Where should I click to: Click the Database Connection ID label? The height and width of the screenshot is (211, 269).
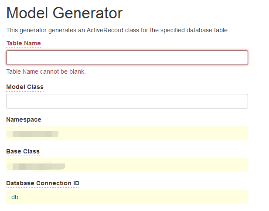pyautogui.click(x=43, y=183)
